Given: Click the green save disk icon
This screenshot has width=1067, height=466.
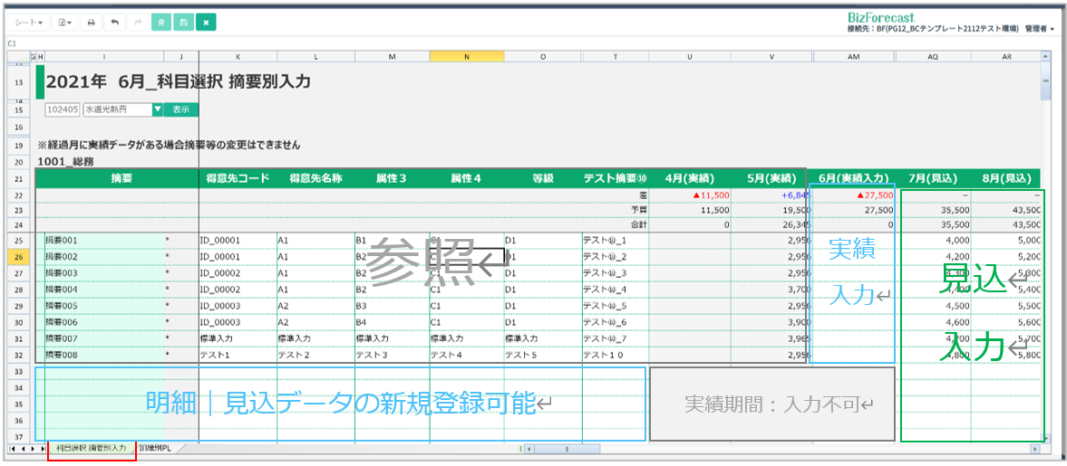Looking at the screenshot, I should (183, 22).
